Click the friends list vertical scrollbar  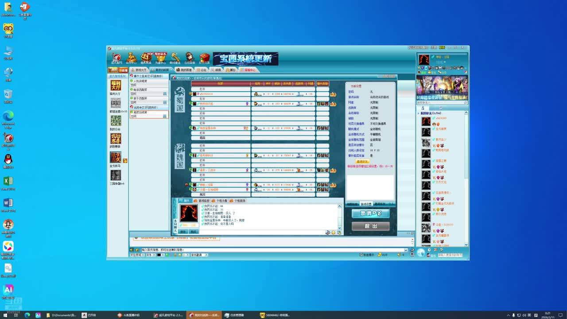(x=466, y=177)
